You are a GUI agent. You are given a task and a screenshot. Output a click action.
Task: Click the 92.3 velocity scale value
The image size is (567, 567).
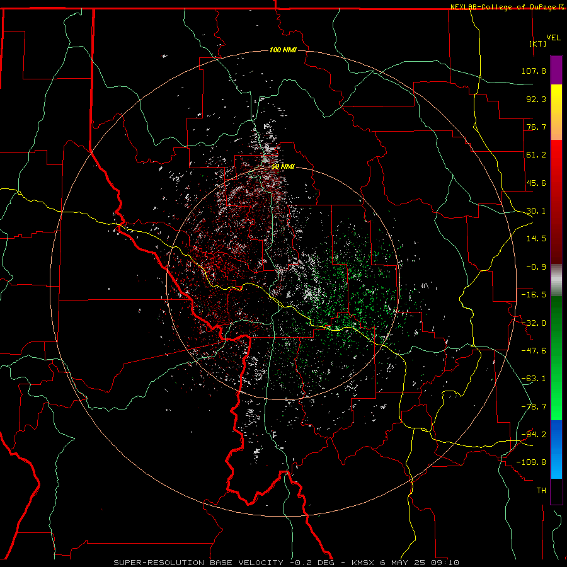tap(536, 99)
